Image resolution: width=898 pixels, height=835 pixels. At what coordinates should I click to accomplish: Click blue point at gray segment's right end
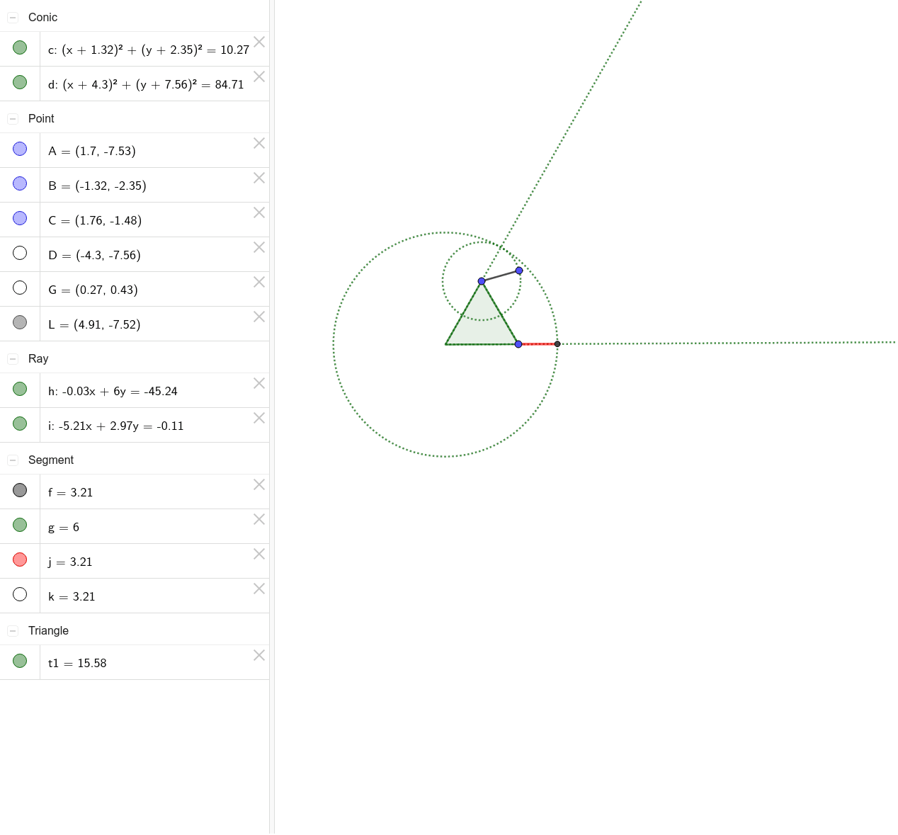[519, 271]
